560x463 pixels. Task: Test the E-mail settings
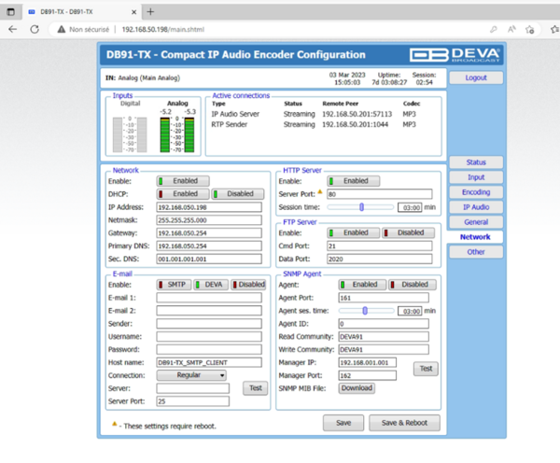point(256,388)
